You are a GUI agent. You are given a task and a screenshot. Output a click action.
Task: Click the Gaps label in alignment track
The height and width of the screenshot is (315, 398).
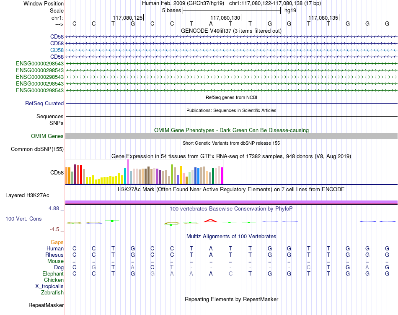click(57, 242)
